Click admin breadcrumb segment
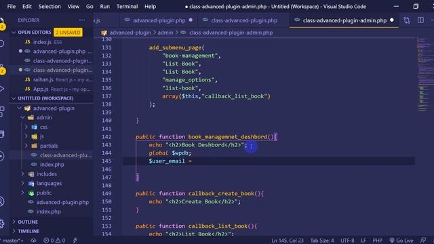 [x=165, y=33]
